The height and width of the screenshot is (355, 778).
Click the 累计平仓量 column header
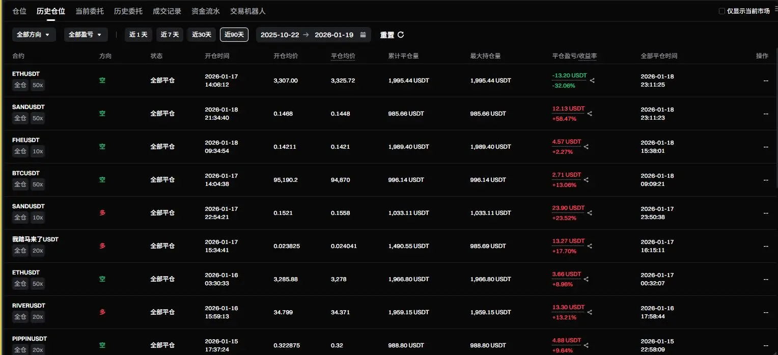coord(403,56)
